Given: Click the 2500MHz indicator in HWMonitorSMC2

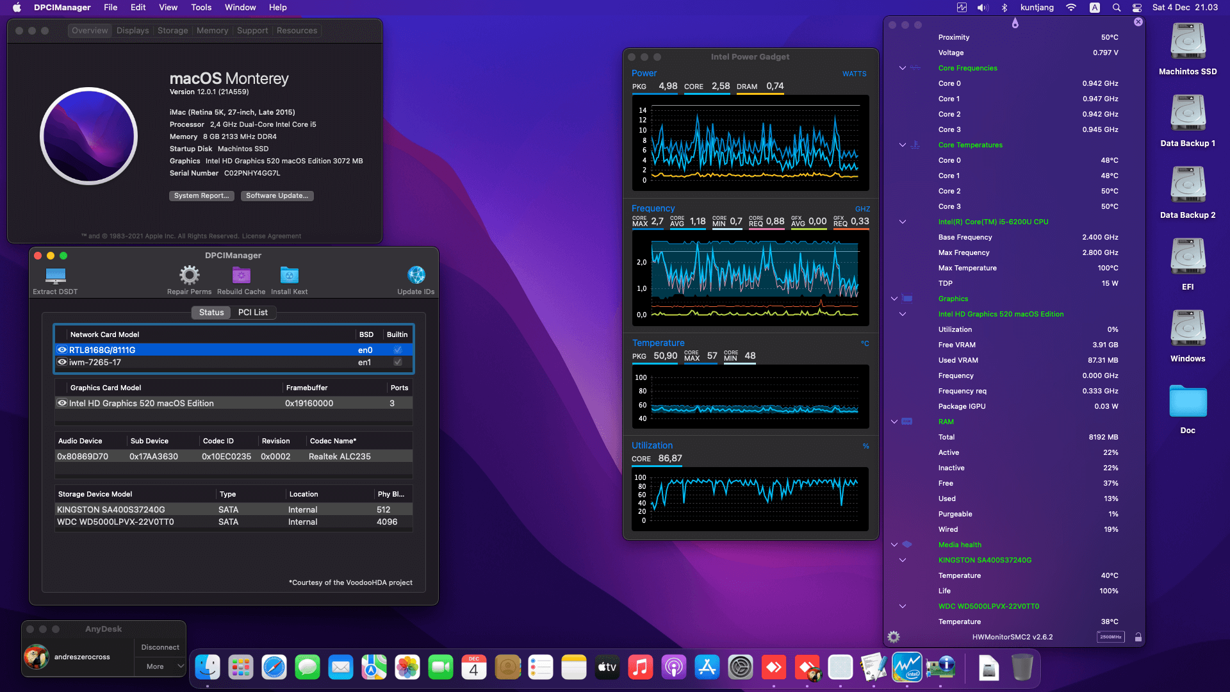Looking at the screenshot, I should point(1110,637).
